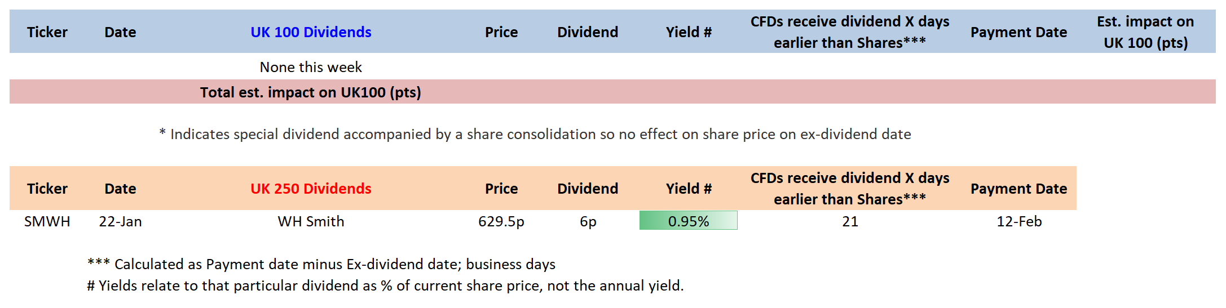Click the UK 250 Dividends header

pos(311,189)
